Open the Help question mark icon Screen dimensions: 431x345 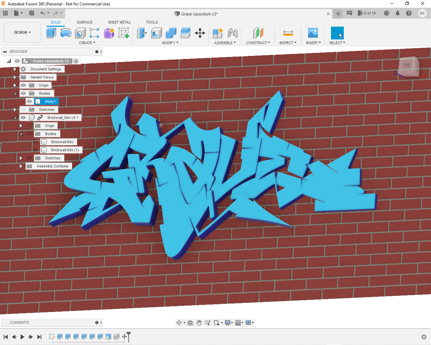coord(409,13)
